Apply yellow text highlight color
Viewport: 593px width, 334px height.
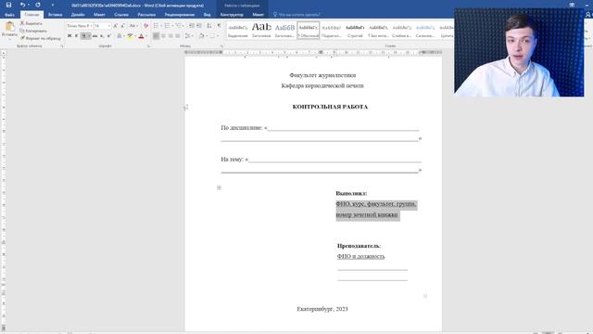(130, 36)
